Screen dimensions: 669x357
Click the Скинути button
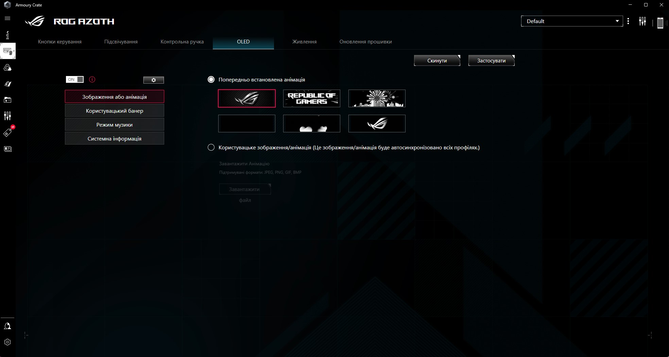(437, 61)
